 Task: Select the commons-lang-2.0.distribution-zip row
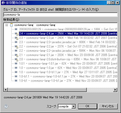[68, 59]
